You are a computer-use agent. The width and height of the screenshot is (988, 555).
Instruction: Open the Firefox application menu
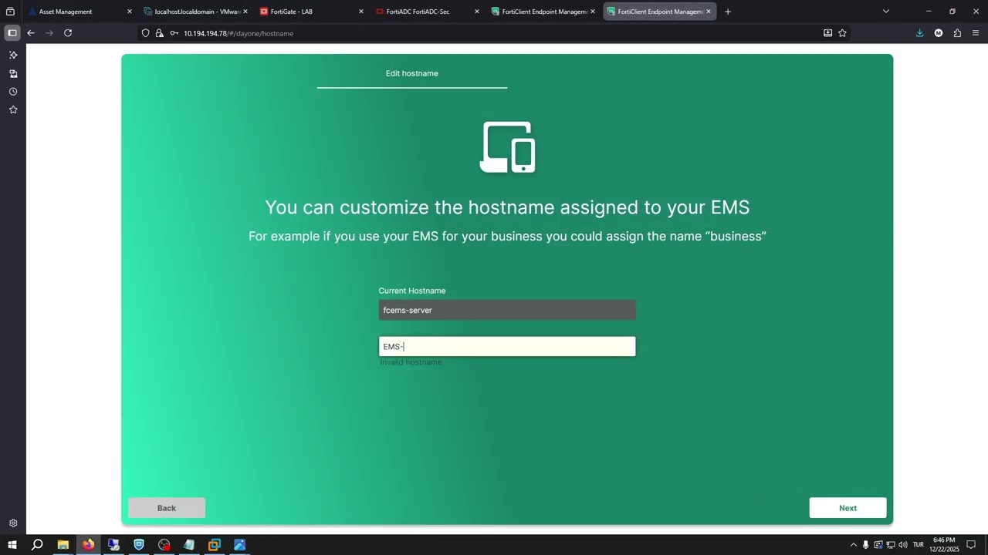point(976,33)
